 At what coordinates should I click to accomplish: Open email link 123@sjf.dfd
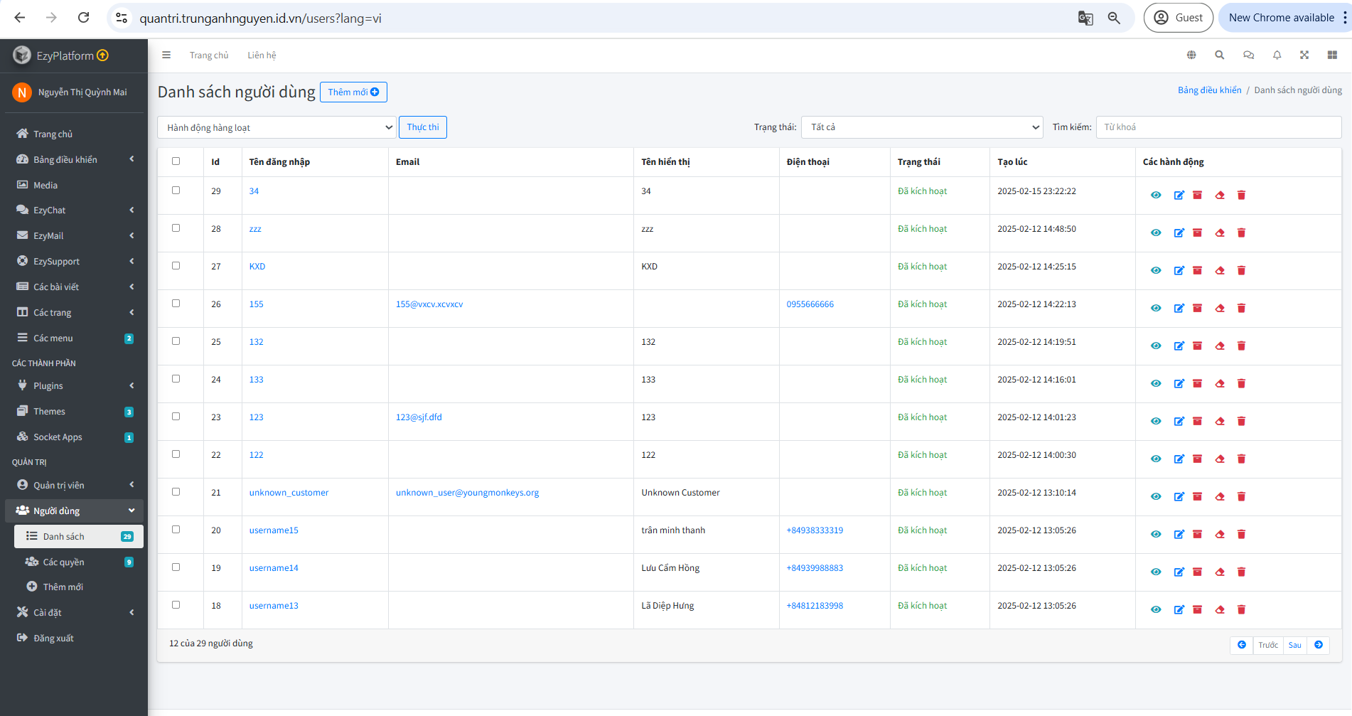419,417
